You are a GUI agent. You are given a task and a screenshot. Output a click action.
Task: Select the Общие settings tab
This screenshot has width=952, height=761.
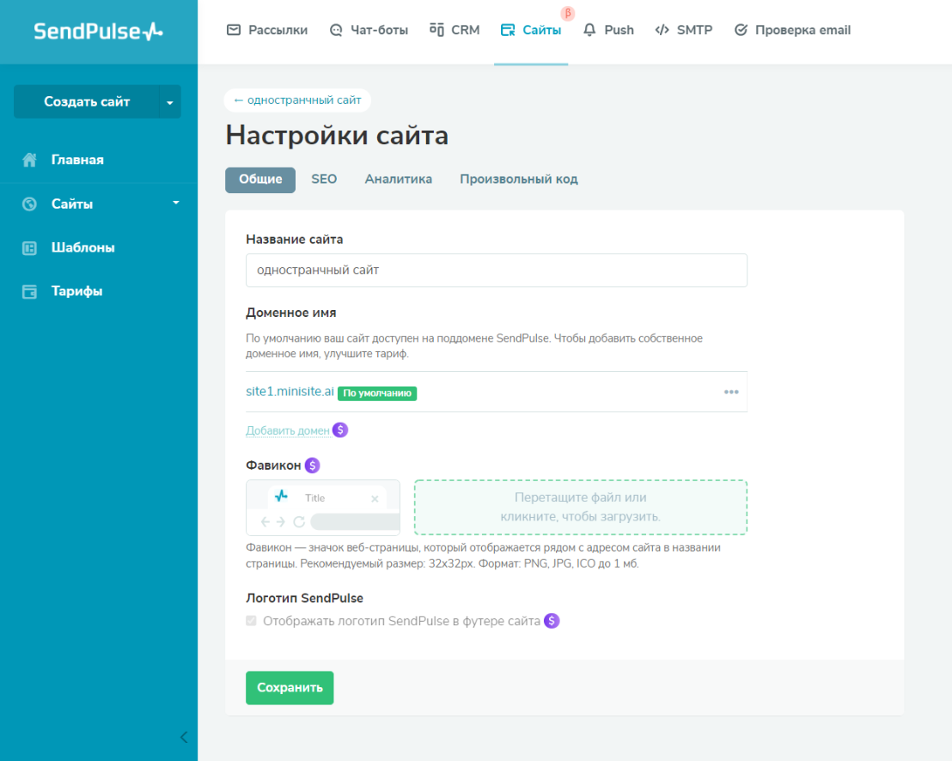tap(260, 180)
